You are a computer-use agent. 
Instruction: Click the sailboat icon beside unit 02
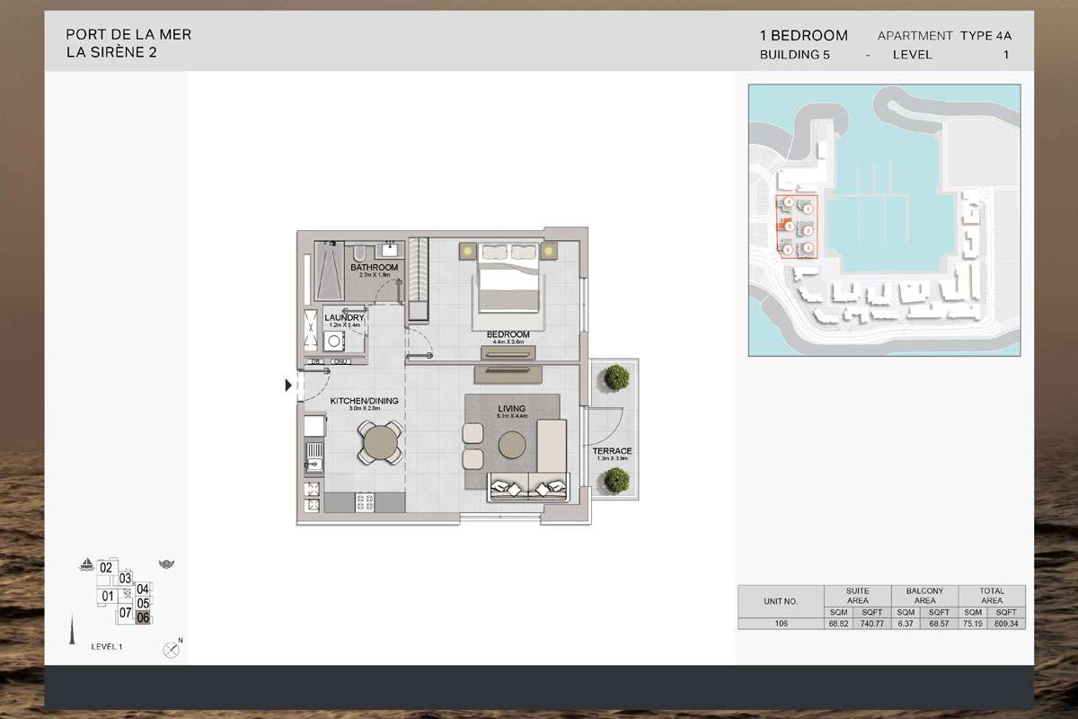pos(87,565)
